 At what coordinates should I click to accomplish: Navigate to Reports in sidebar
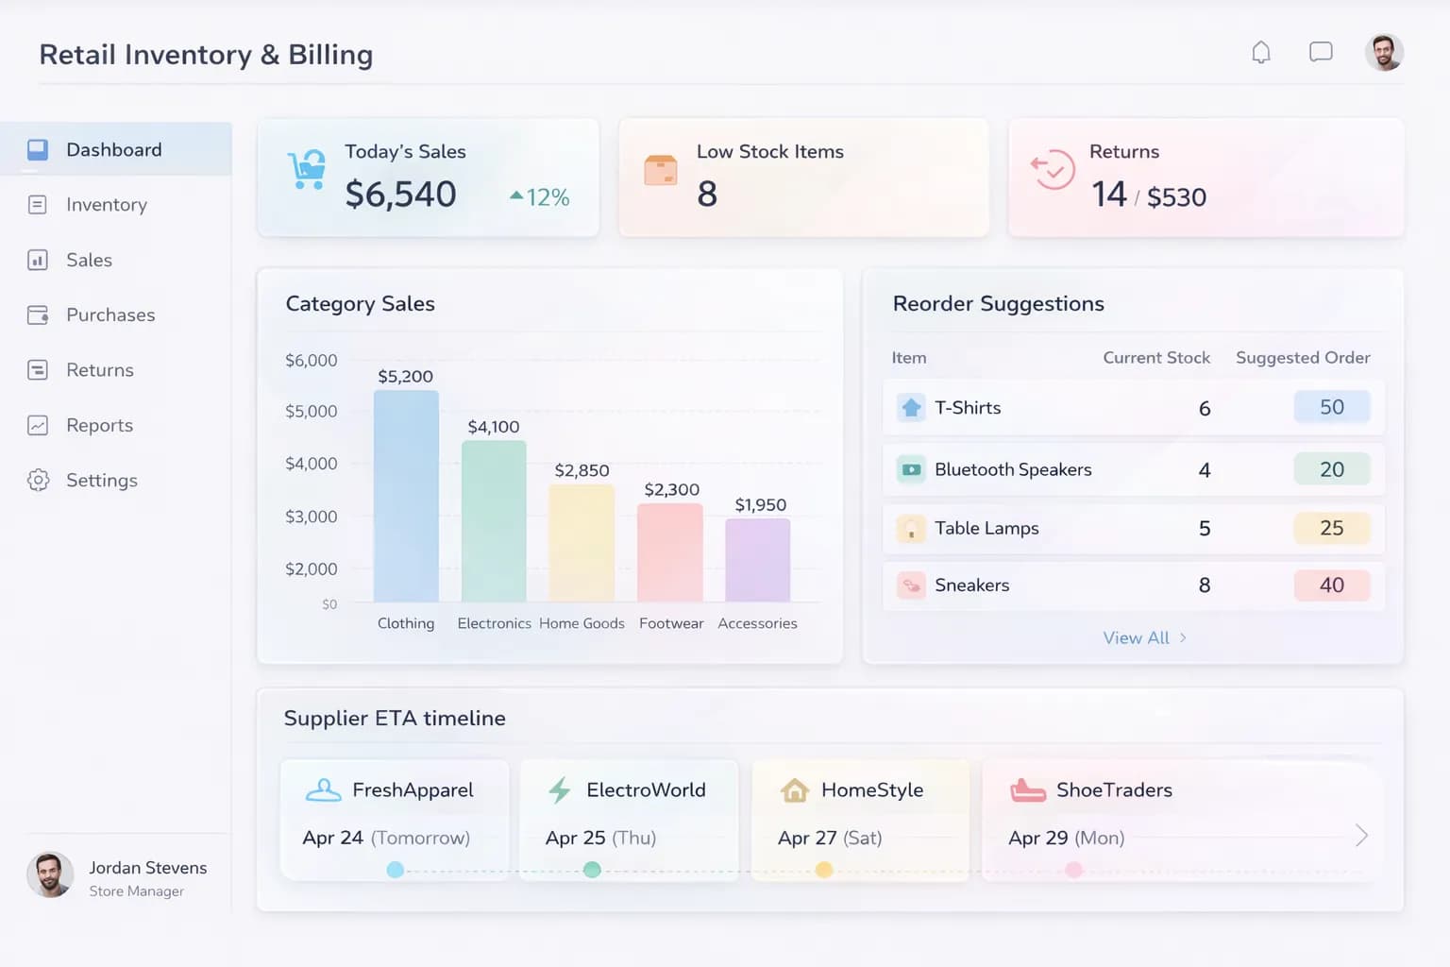pyautogui.click(x=99, y=426)
